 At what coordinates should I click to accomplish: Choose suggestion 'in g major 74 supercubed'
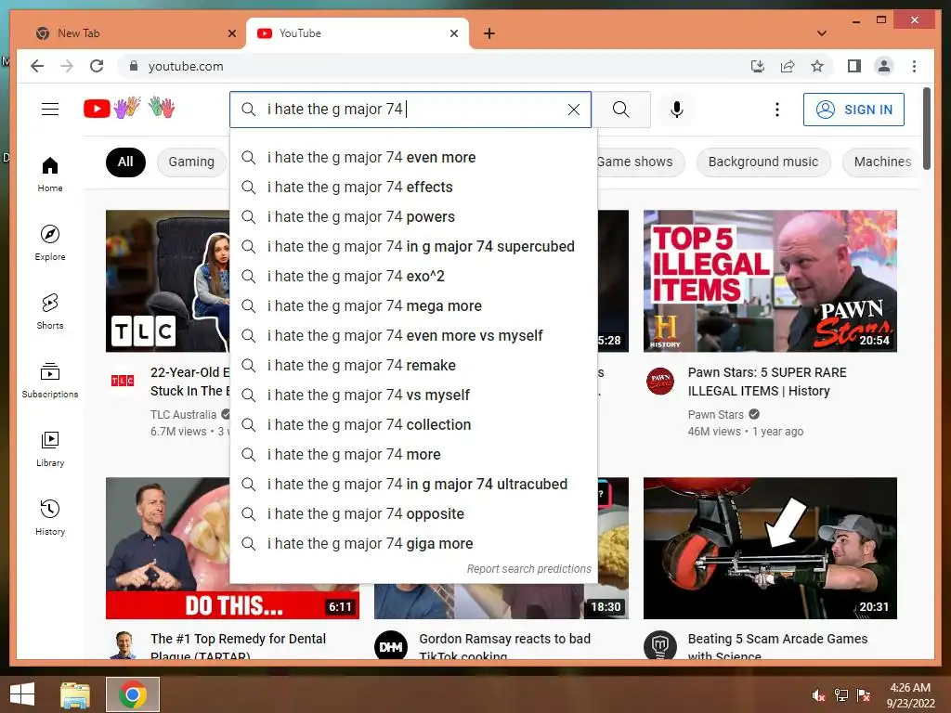pyautogui.click(x=413, y=247)
